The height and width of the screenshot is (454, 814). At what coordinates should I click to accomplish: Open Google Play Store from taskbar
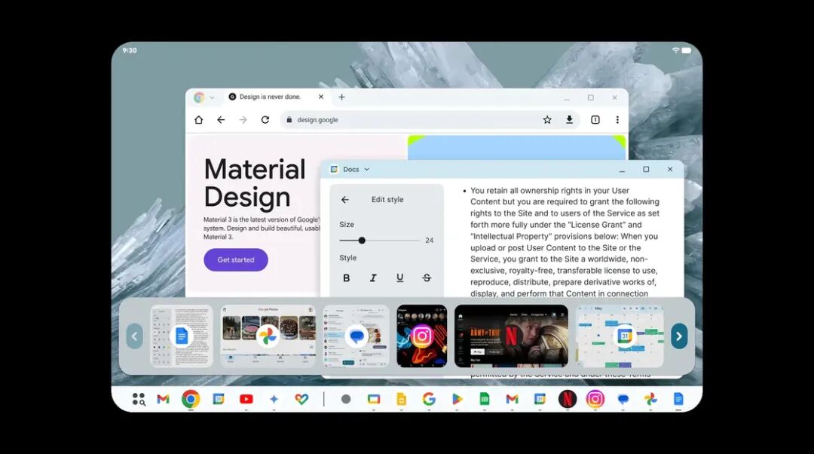(x=457, y=399)
